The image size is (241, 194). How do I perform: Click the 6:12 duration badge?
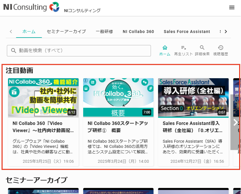[x=72, y=112]
